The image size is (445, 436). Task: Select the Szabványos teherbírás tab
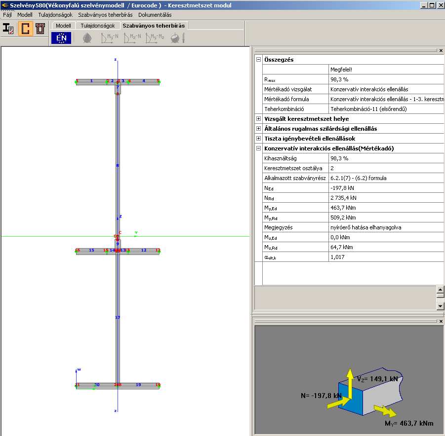point(154,26)
